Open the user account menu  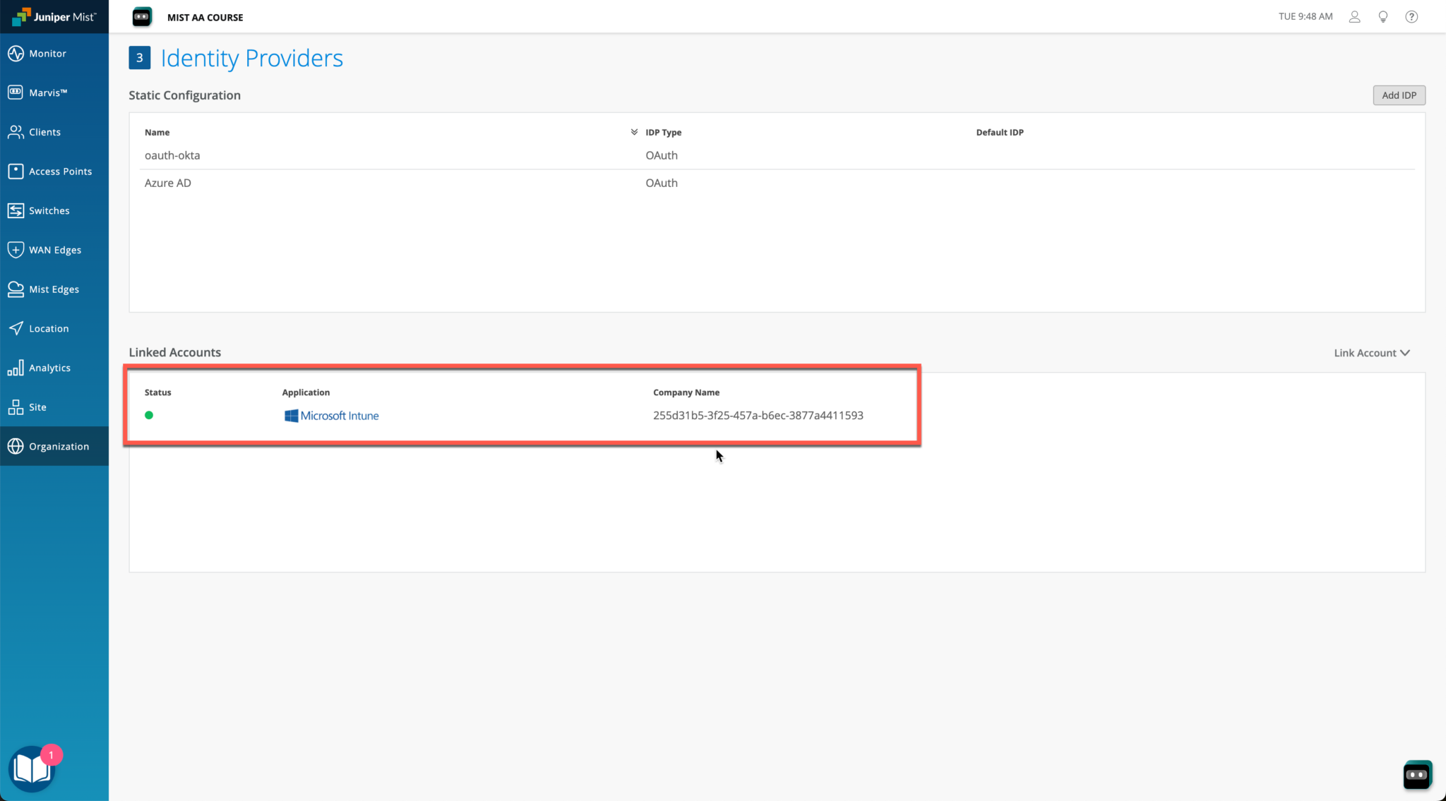click(x=1354, y=16)
